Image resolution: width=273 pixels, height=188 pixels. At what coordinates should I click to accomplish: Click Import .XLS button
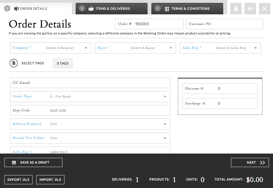point(50,180)
